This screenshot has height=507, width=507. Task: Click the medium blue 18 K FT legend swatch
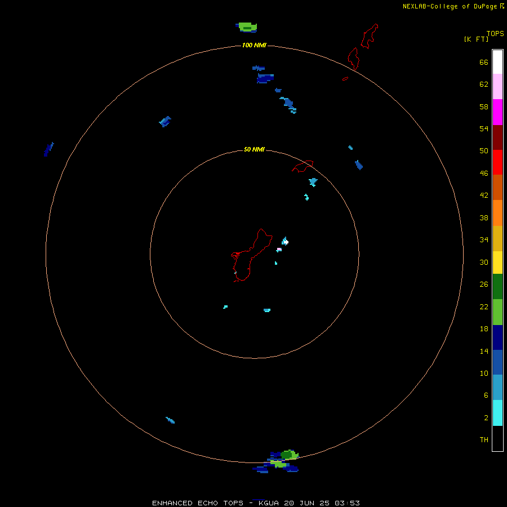point(497,362)
